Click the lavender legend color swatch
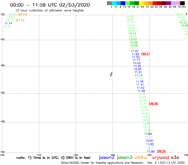Viewport: 188px width, 165px height. tap(173, 3)
